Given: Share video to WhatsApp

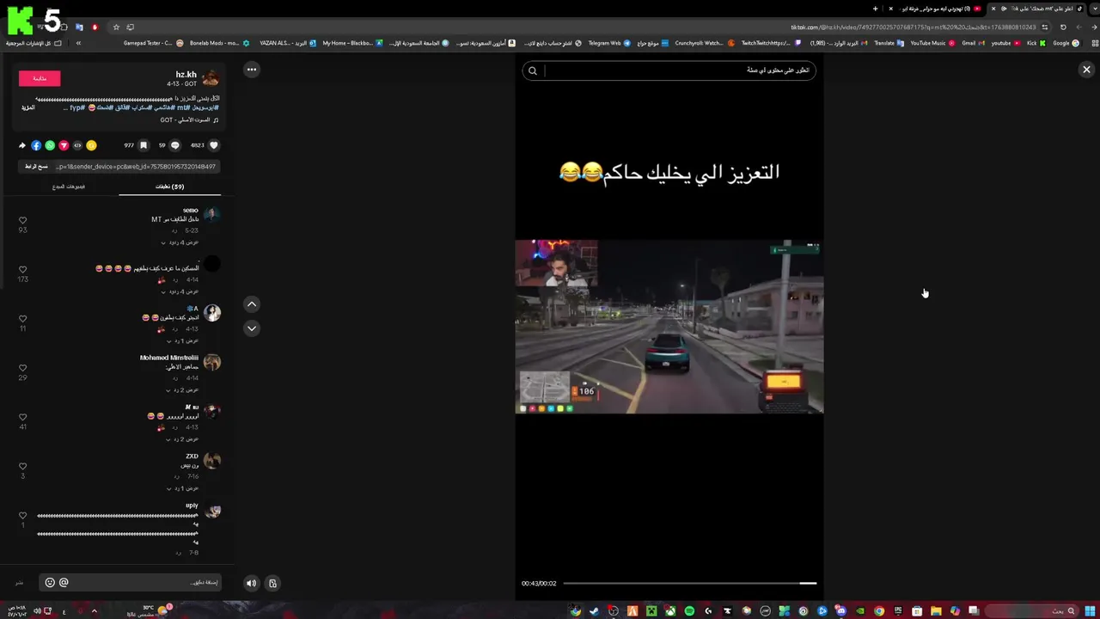Looking at the screenshot, I should 50,145.
